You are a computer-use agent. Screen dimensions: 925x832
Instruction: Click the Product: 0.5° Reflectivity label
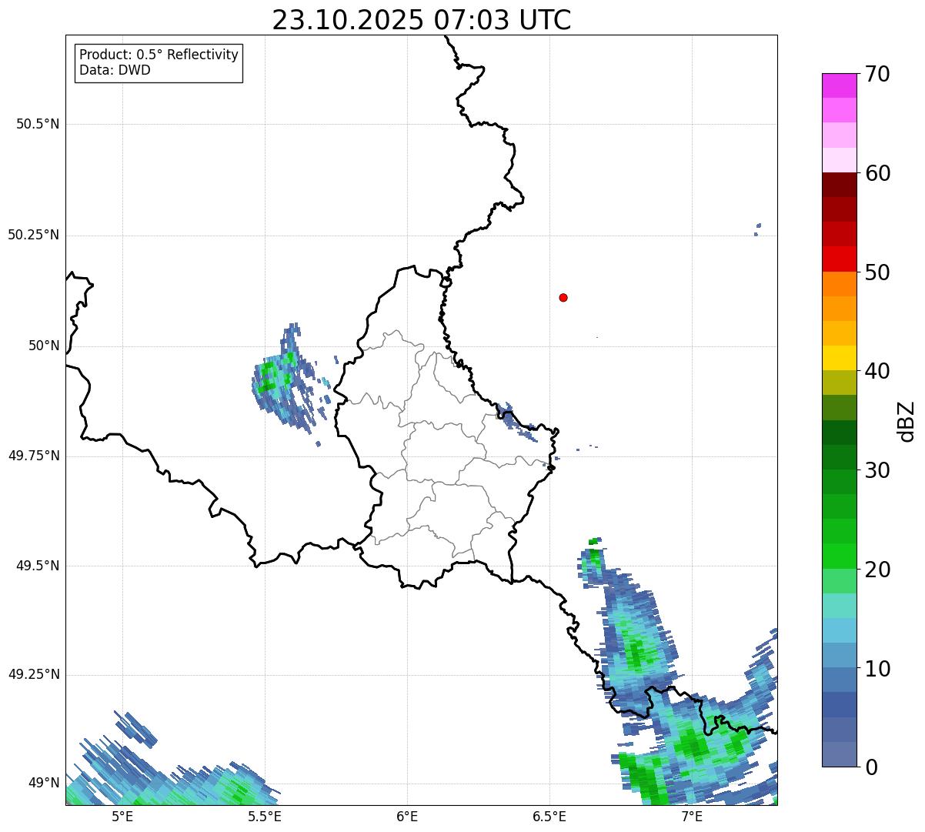tap(159, 55)
